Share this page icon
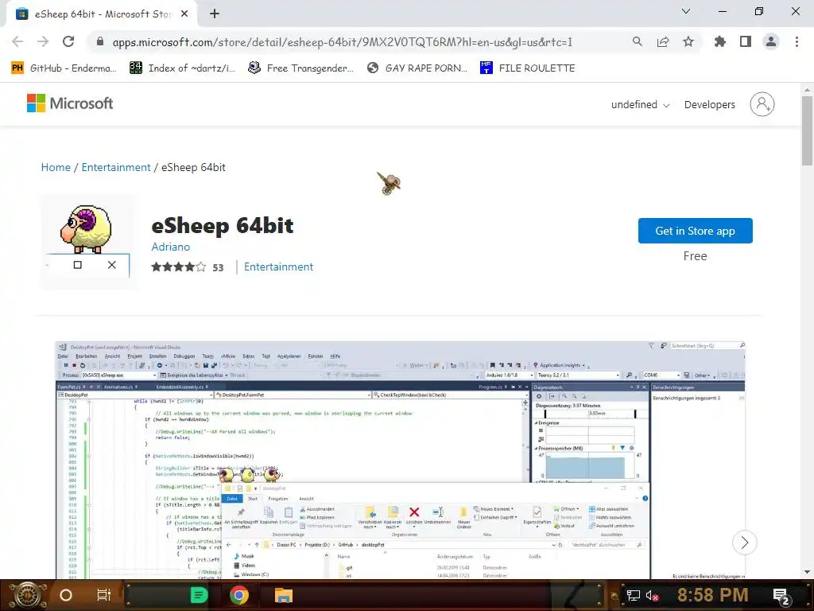Viewport: 814px width, 611px height. pyautogui.click(x=662, y=41)
